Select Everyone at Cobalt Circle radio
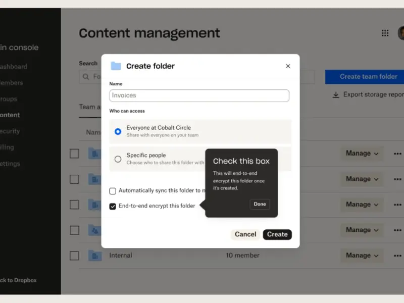Viewport: 404px width, 303px height. (118, 132)
